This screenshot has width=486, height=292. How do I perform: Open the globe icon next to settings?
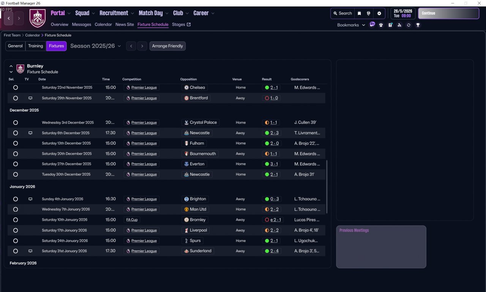368,13
